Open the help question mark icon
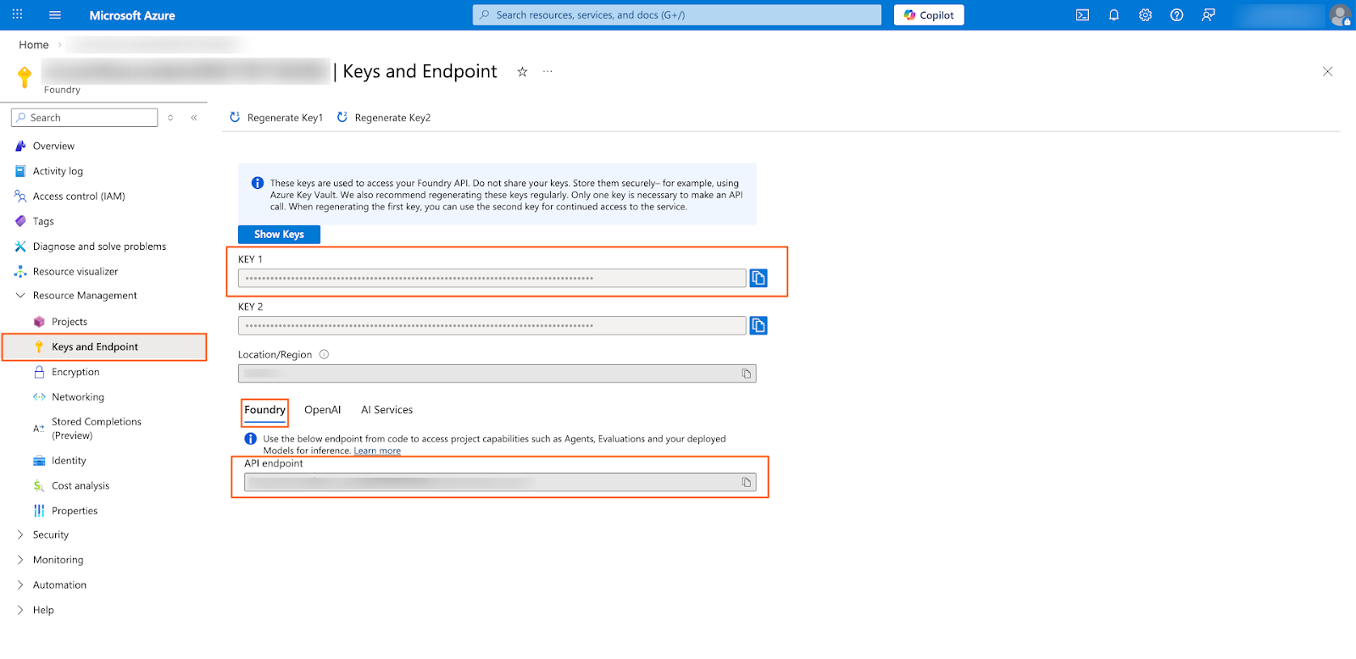Image resolution: width=1356 pixels, height=659 pixels. point(1176,15)
